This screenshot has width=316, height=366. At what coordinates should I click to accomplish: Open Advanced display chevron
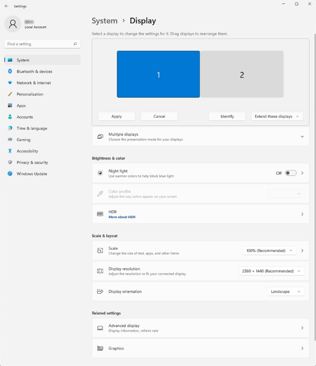[302, 328]
